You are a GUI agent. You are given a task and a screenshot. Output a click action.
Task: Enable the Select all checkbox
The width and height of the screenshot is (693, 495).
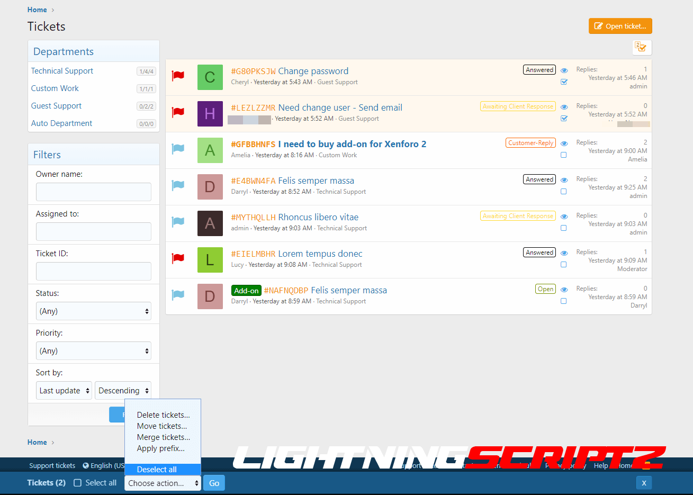click(x=78, y=483)
